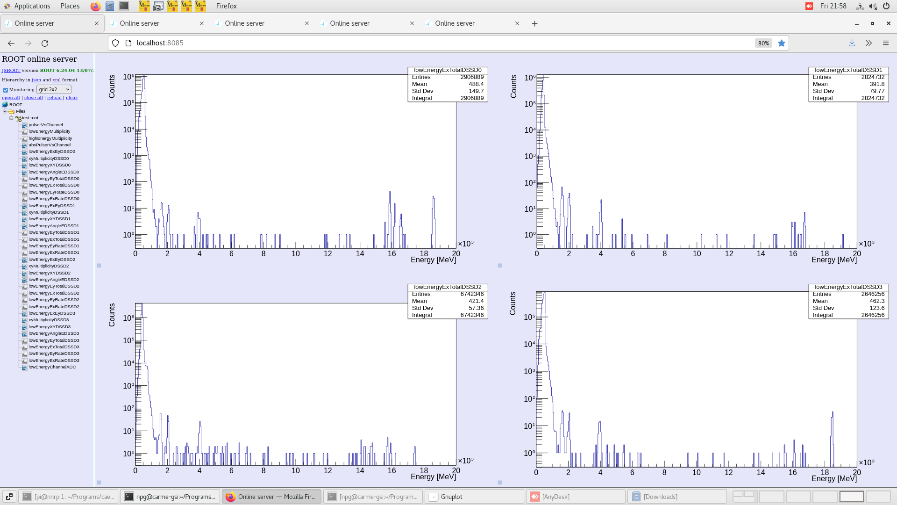Switch to the second Online server tab
The height and width of the screenshot is (505, 897).
click(x=140, y=23)
